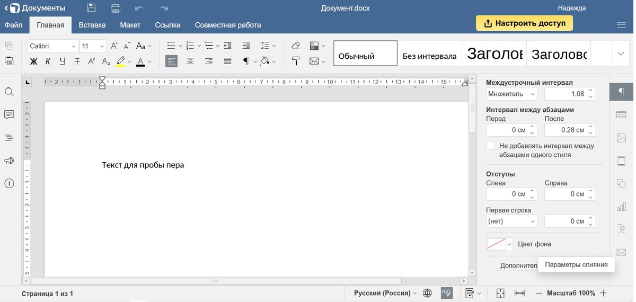The width and height of the screenshot is (636, 302).
Task: Open table settings in right sidebar
Action: tap(621, 115)
